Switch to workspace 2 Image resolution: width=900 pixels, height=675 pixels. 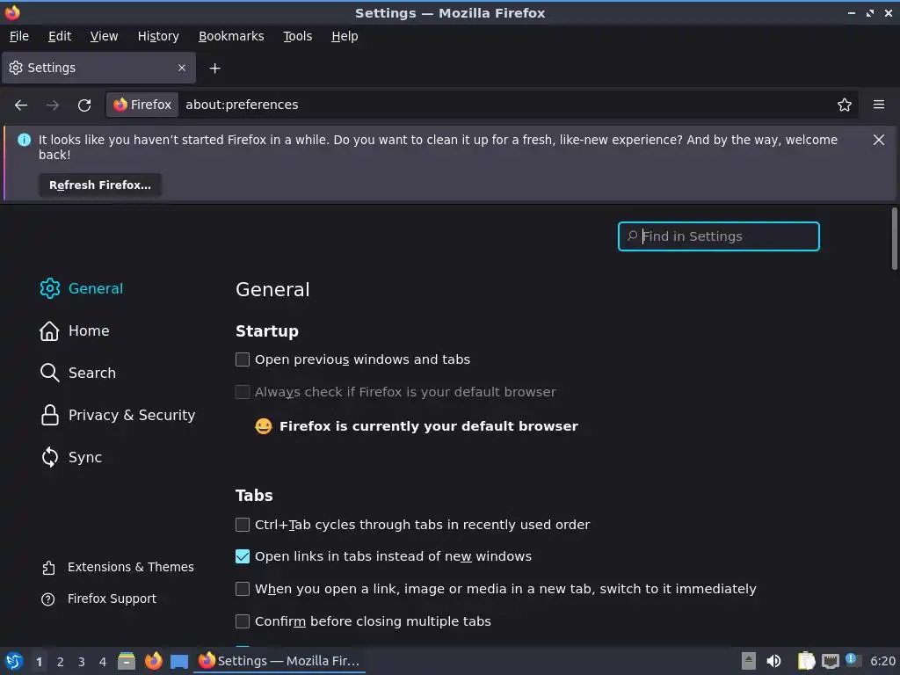[61, 662]
